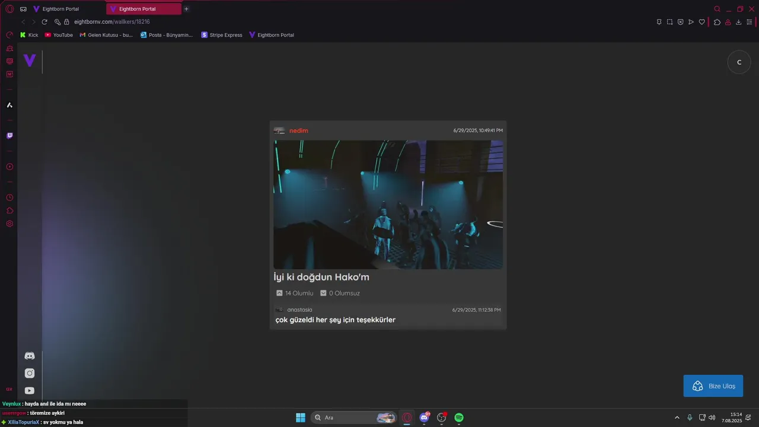Open the Twitch sidebar icon
This screenshot has width=759, height=427.
pyautogui.click(x=9, y=136)
